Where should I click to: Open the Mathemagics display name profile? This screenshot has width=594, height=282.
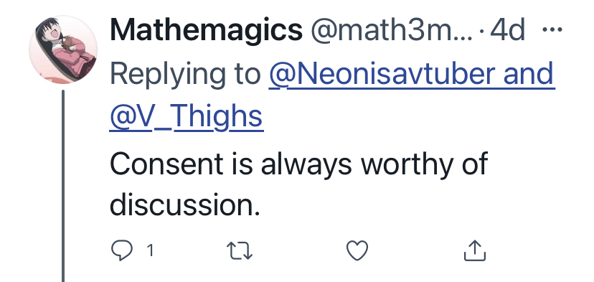pyautogui.click(x=206, y=31)
